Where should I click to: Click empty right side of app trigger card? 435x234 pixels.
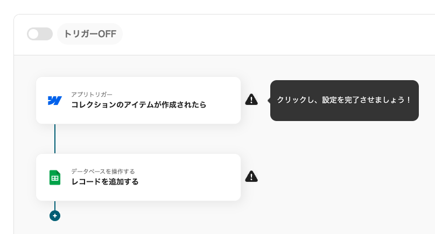click(x=223, y=100)
